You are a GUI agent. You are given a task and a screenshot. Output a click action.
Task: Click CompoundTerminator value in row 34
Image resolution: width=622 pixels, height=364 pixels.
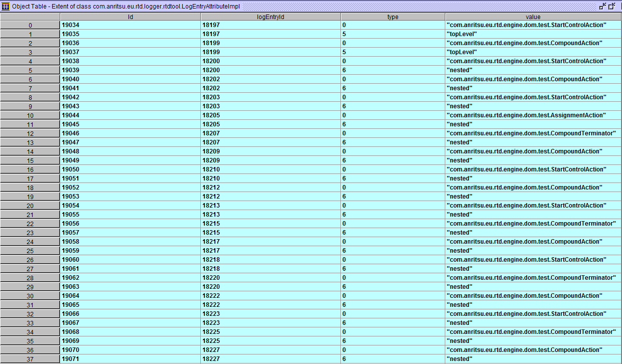pyautogui.click(x=533, y=332)
